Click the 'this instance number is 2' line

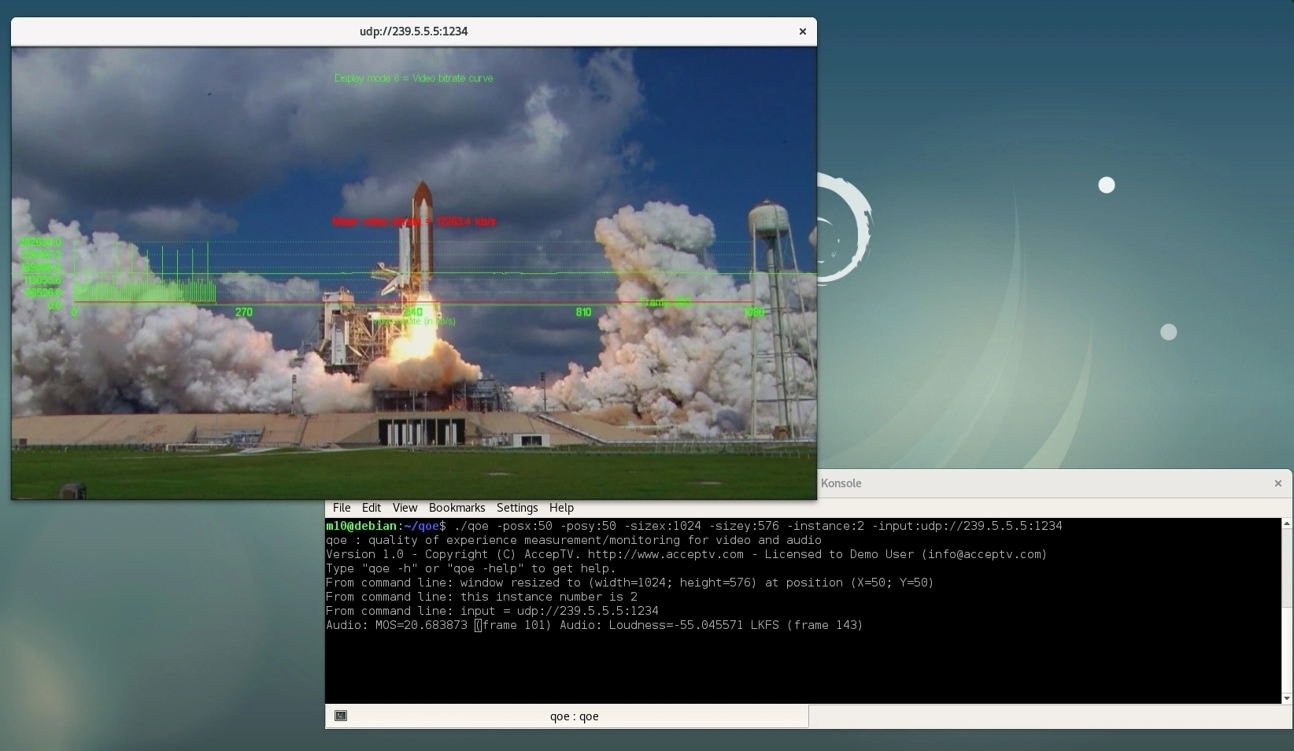pos(549,597)
